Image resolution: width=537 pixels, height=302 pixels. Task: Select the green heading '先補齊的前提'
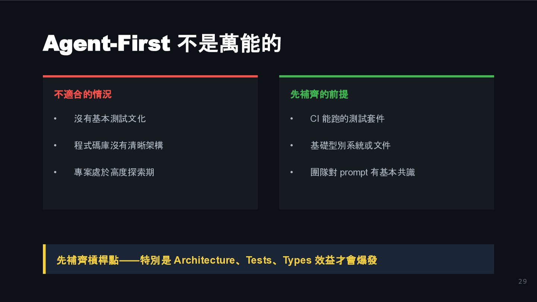[319, 95]
